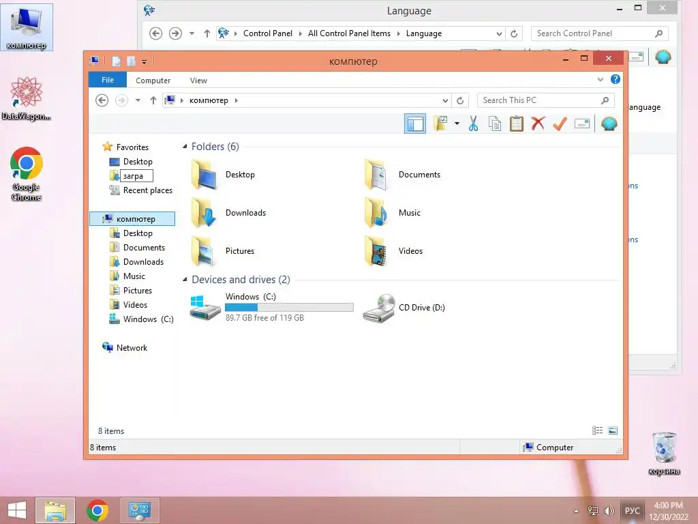Switch to details view icon in status bar
Screen dimensions: 698x524
click(597, 431)
